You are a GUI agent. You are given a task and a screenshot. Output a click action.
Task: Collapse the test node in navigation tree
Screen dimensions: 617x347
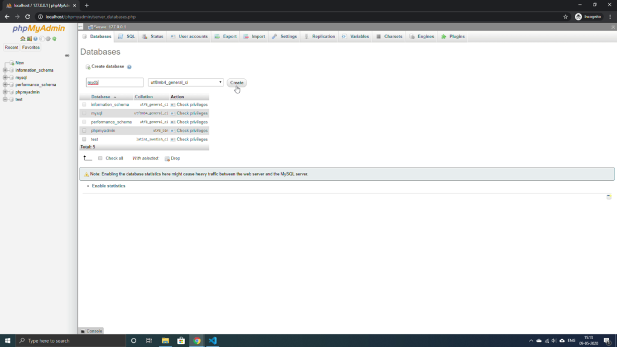point(5,99)
